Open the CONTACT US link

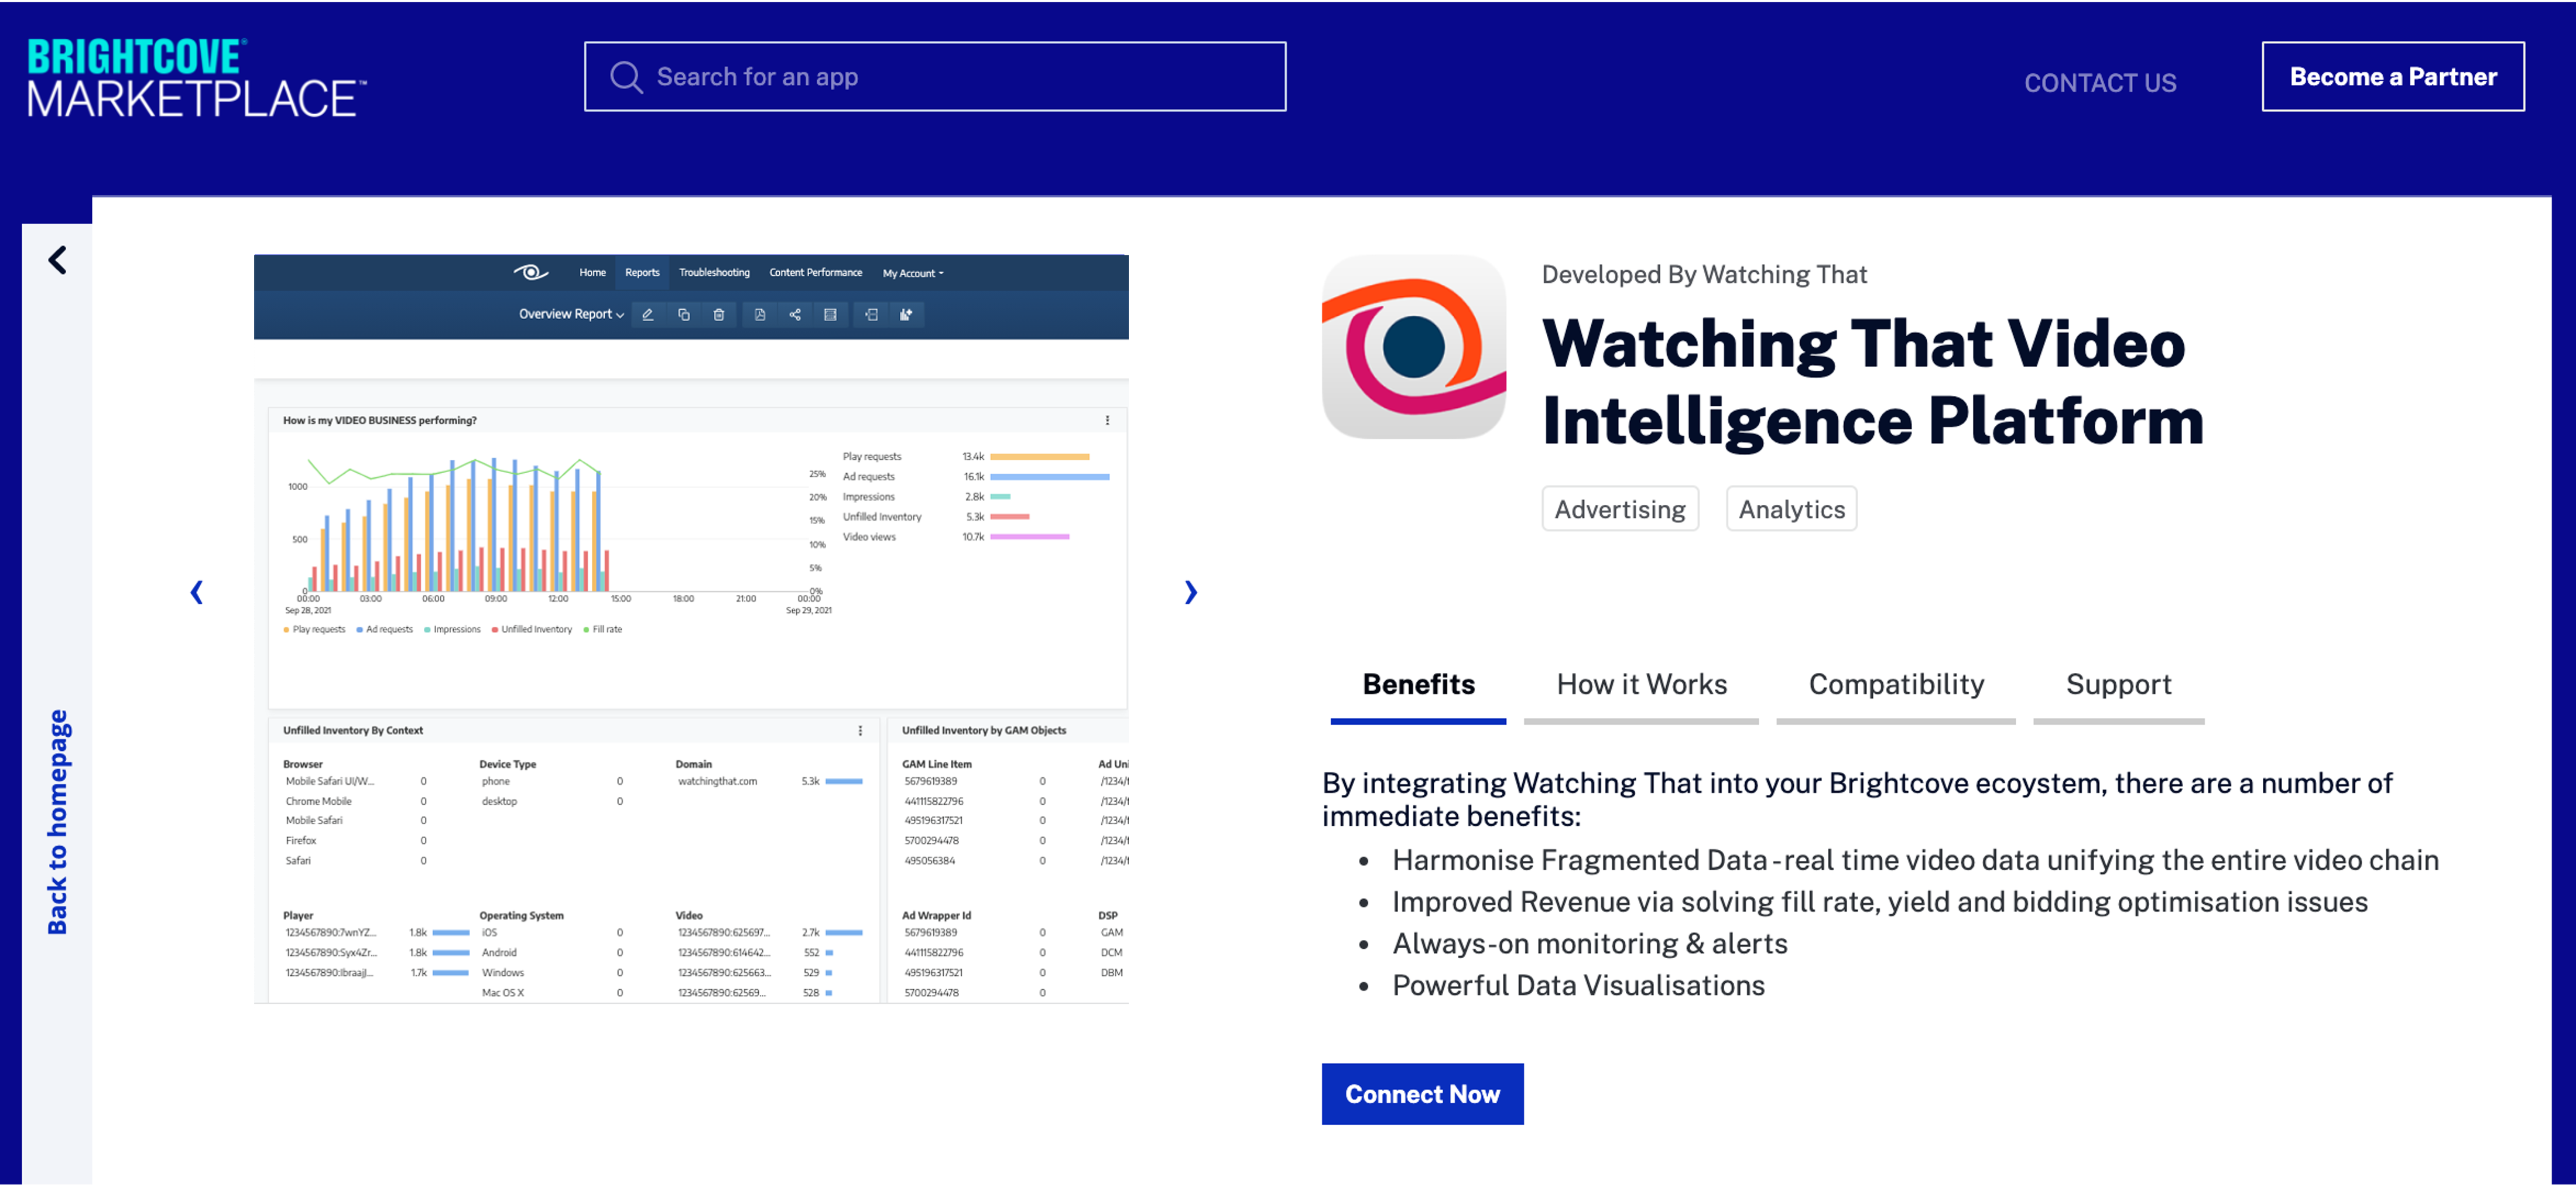coord(2100,83)
